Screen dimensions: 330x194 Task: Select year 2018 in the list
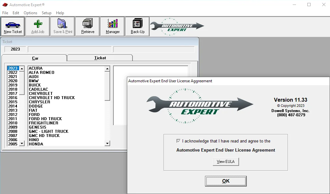click(x=13, y=89)
